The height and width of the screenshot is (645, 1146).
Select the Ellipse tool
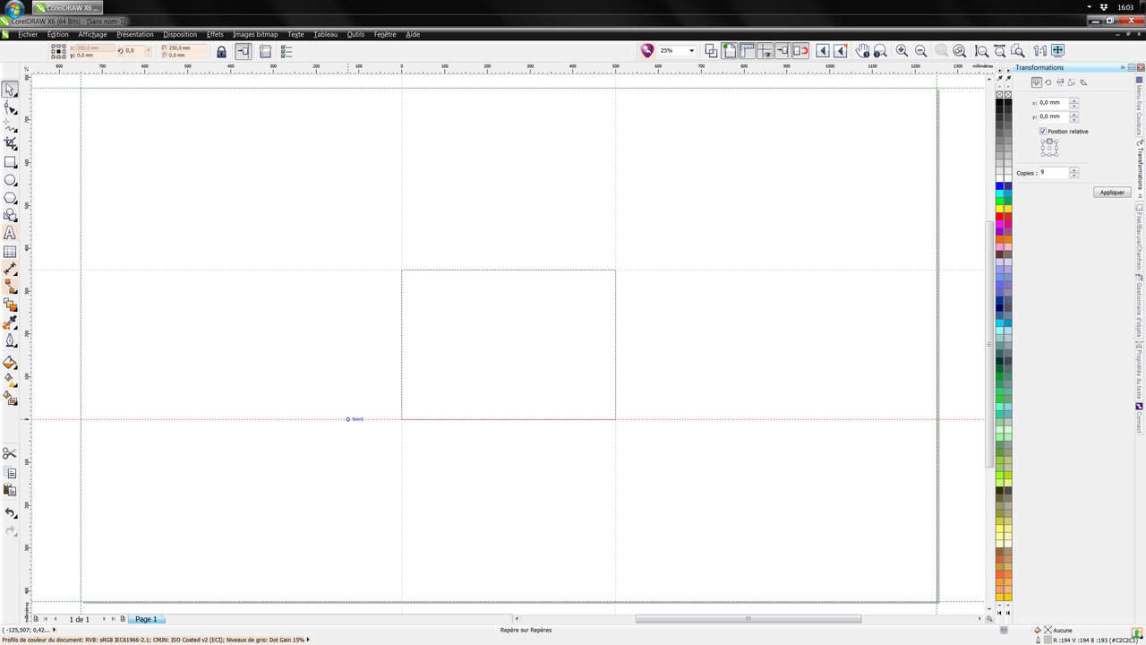click(x=10, y=180)
